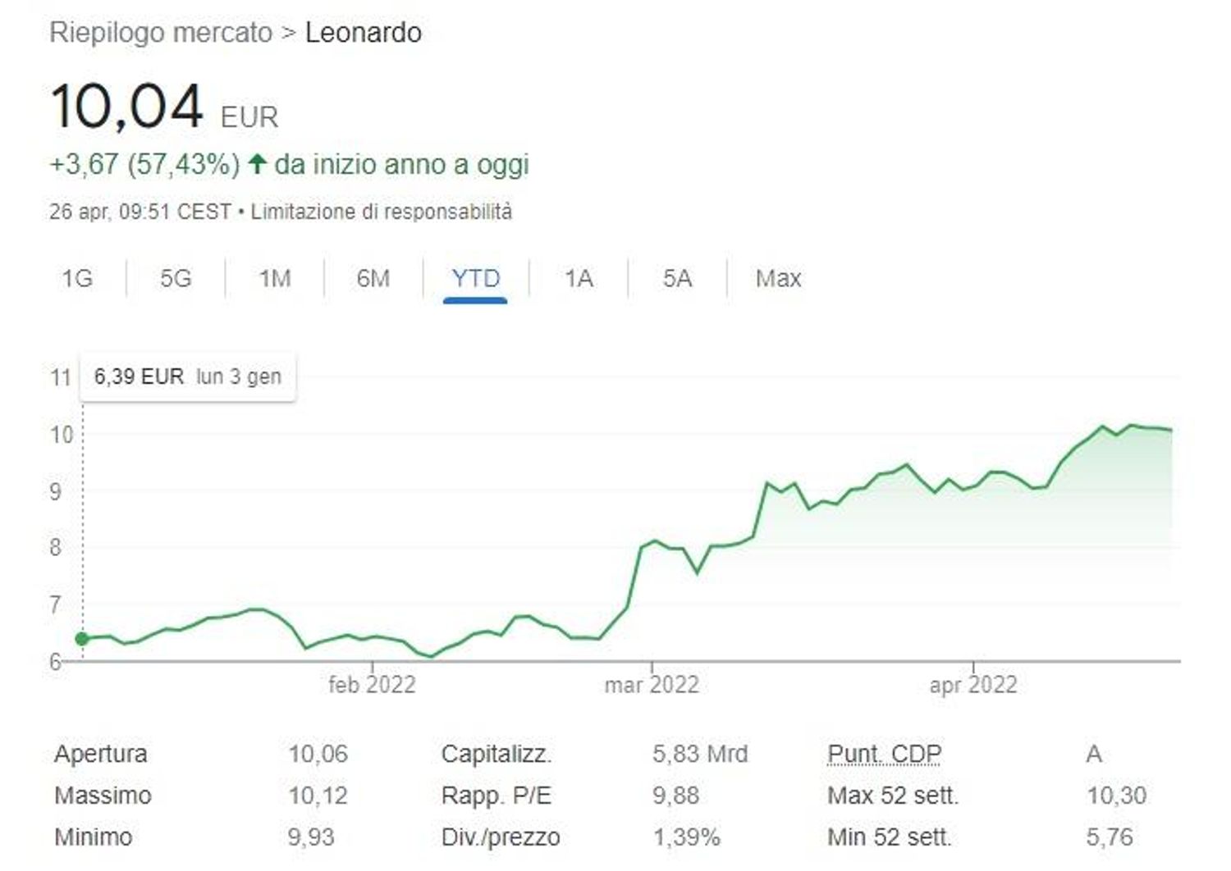Click the feb 2022 axis label
1231x871 pixels.
pyautogui.click(x=372, y=685)
